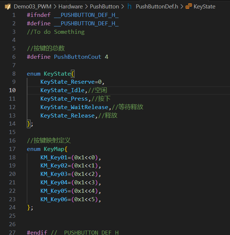230x235 pixels.
Task: Expand chevron after PushButtonDef.h breadcrumb
Action: click(182, 7)
